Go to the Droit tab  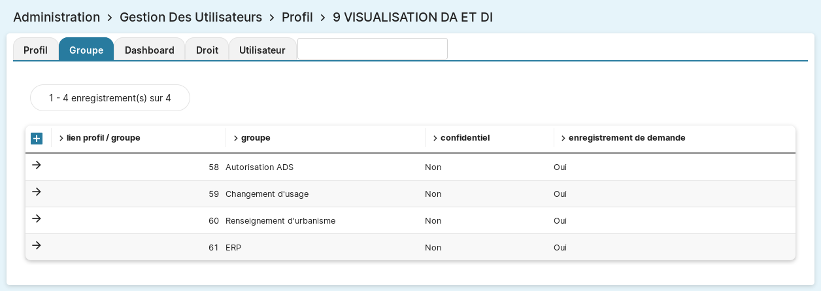(x=207, y=50)
